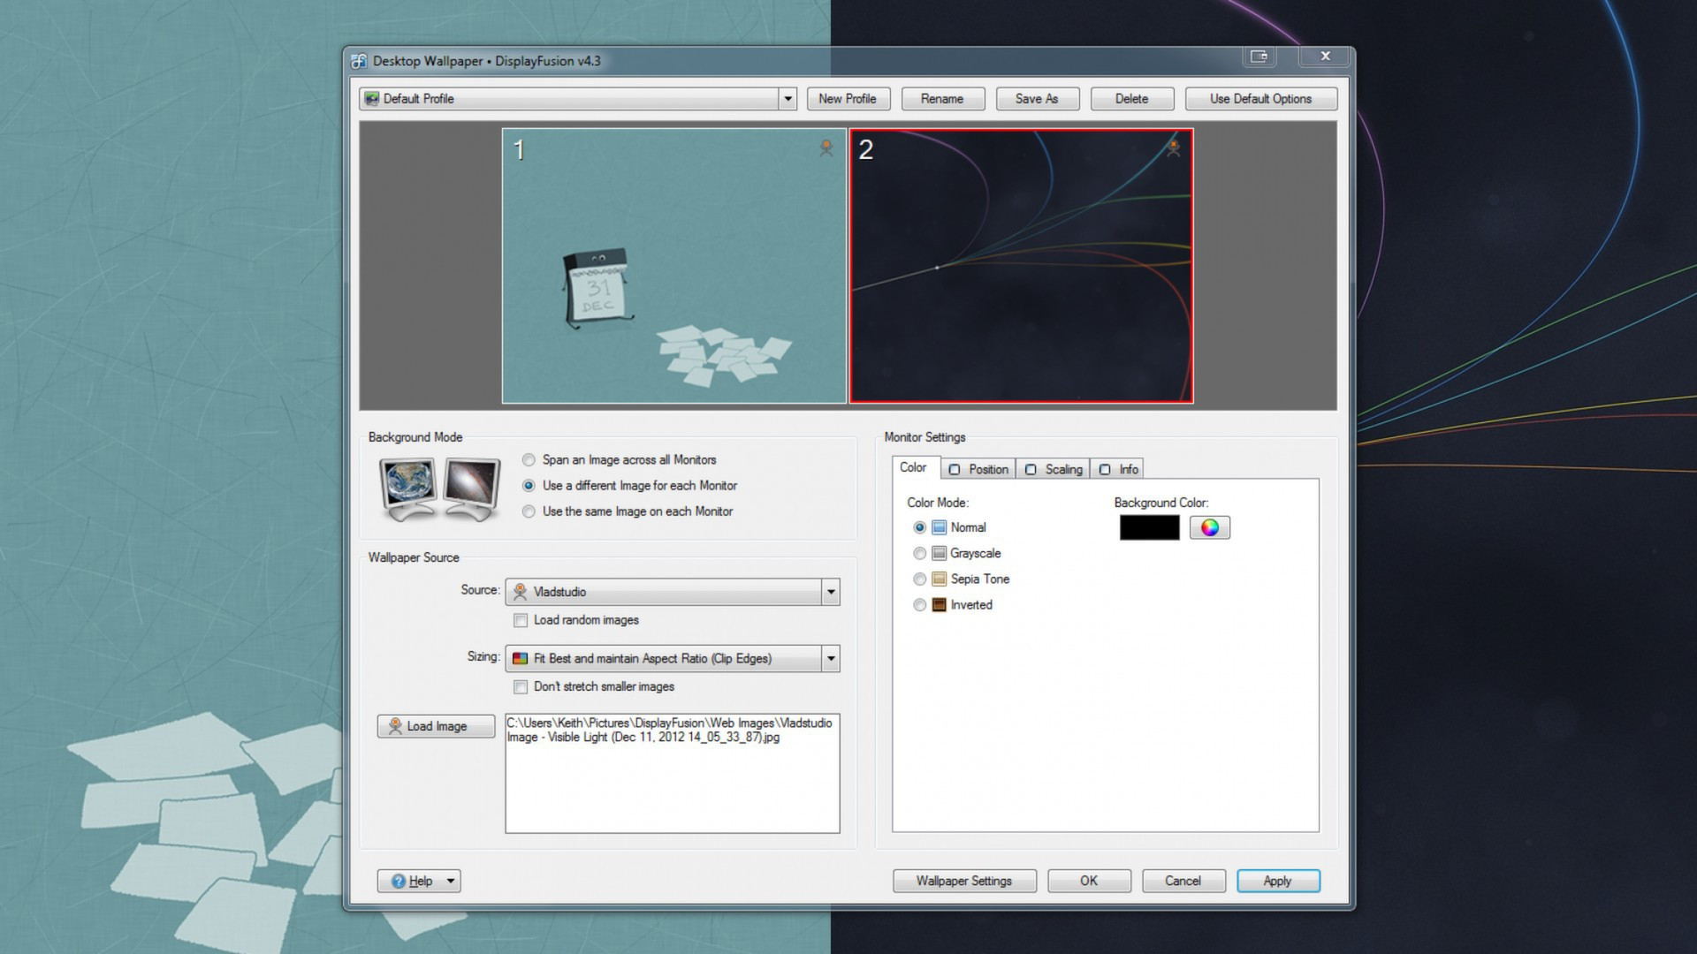Viewport: 1697px width, 954px height.
Task: Click the dual-monitor illustration in Background Mode
Action: point(439,488)
